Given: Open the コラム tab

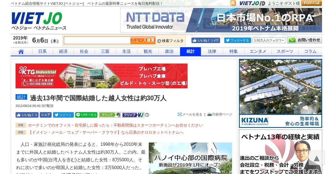Looking at the screenshot, I should (x=310, y=51).
